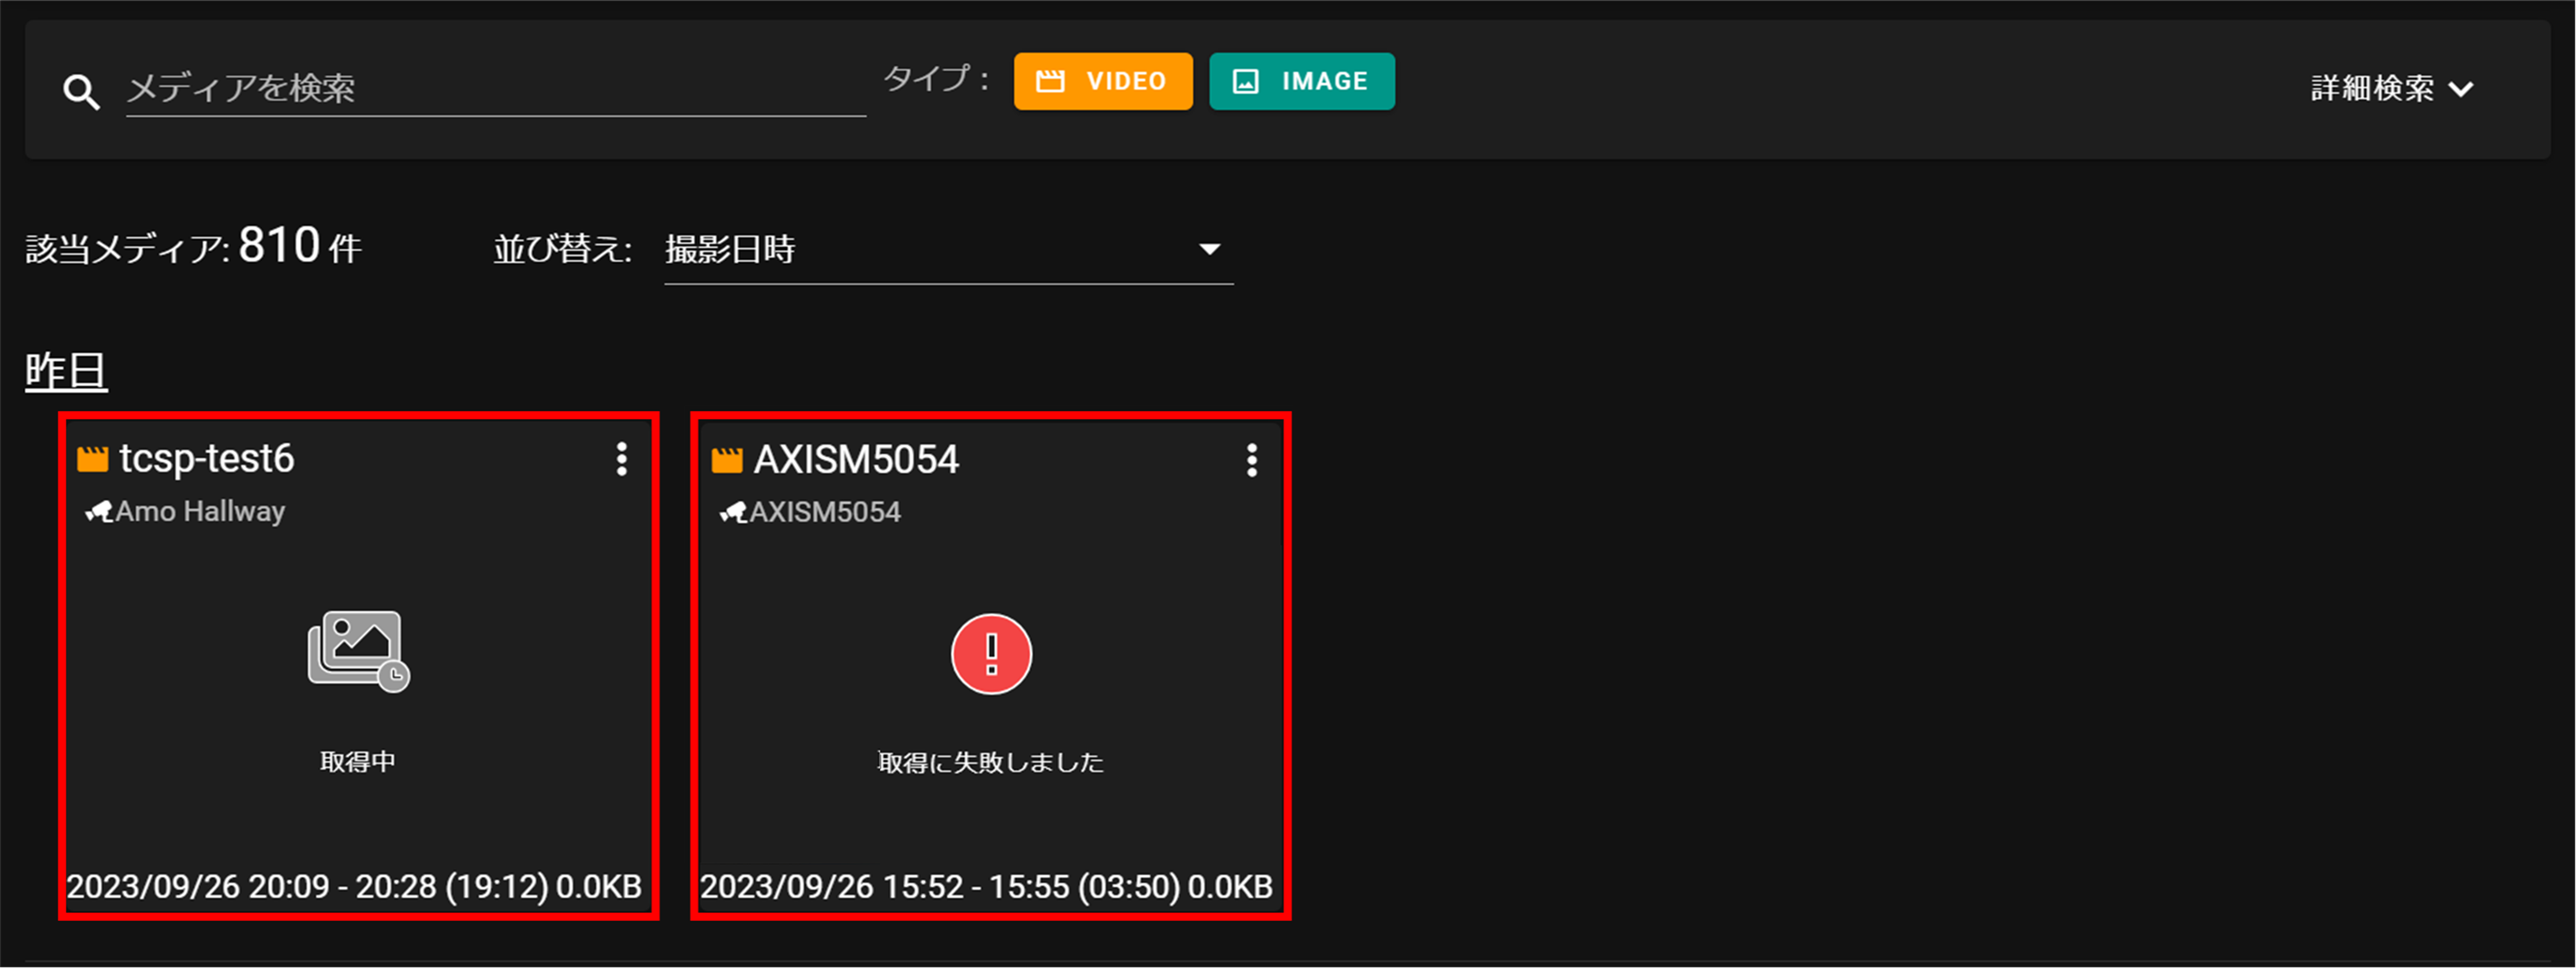
Task: Open the tcsp-test6 card's three-dot menu
Action: tap(622, 460)
